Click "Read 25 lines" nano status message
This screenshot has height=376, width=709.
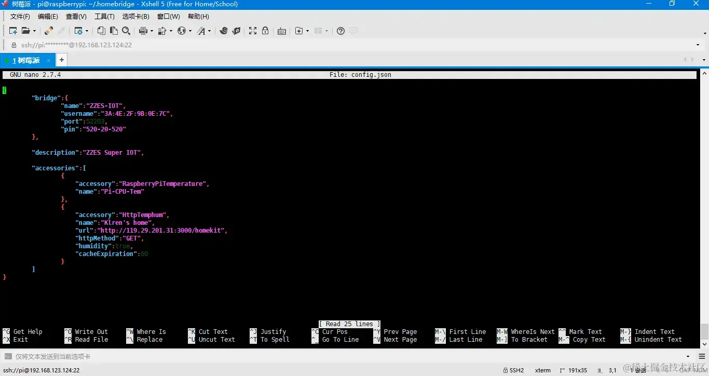point(350,324)
